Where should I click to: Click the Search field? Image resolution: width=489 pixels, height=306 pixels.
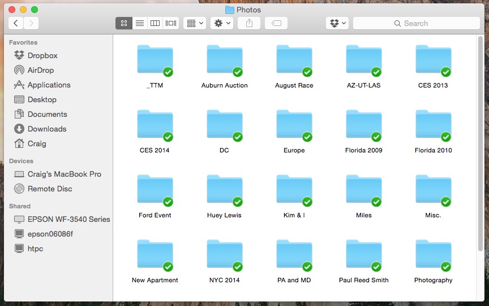[x=417, y=23]
